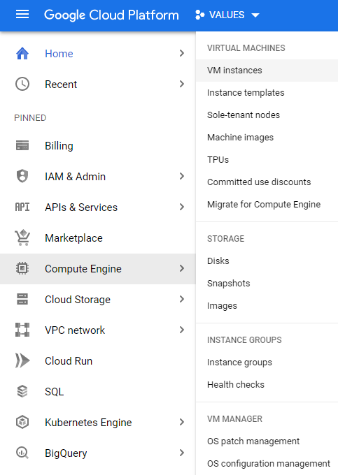Choose Snapshots under Storage section

(x=228, y=283)
